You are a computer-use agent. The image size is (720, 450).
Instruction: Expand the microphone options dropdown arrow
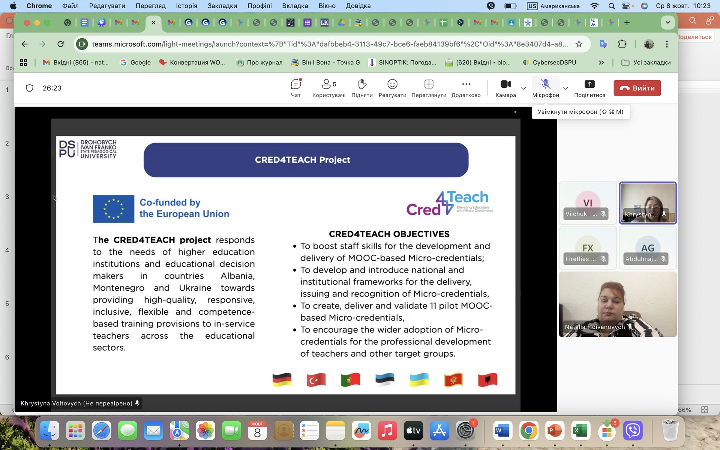(566, 88)
